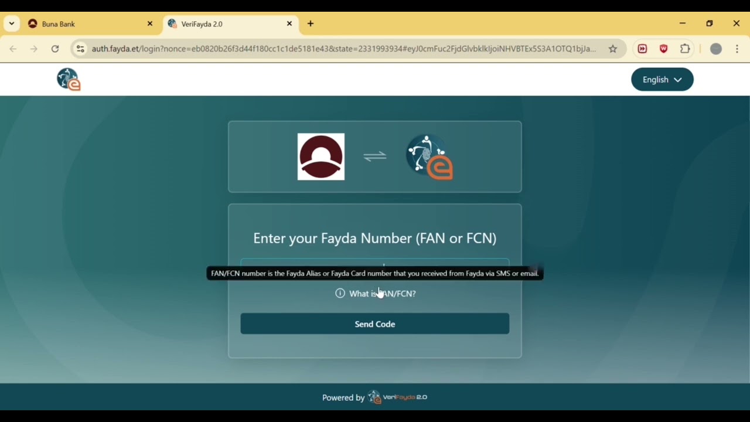Click the Enter your Fayda Number heading

point(375,238)
